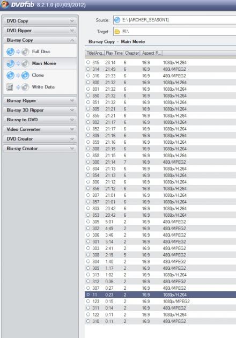Select title 803 radio button
236x338 pixels.
point(88,208)
